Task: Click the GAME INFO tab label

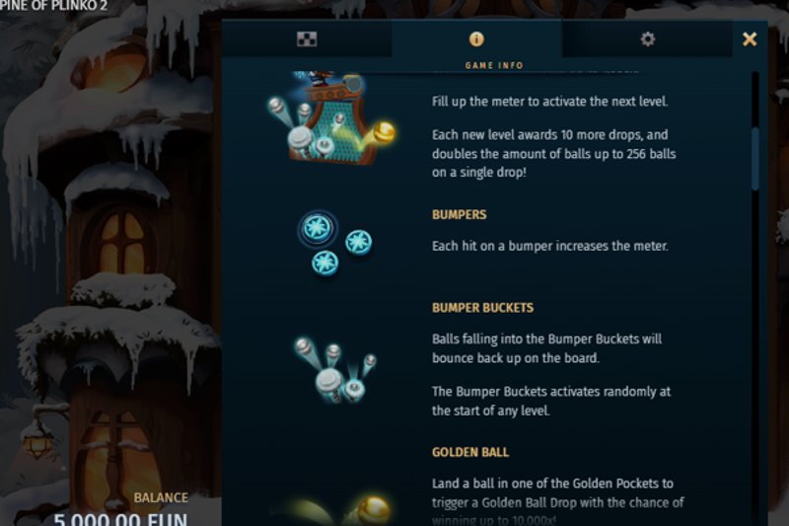Action: 494,65
